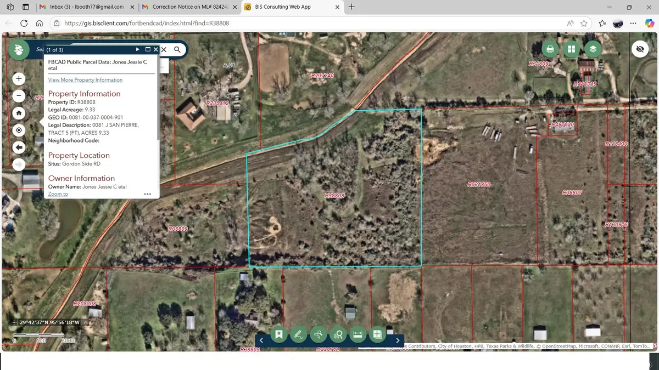Viewport: 659px width, 370px height.
Task: Add current page to browser favorites
Action: [584, 23]
